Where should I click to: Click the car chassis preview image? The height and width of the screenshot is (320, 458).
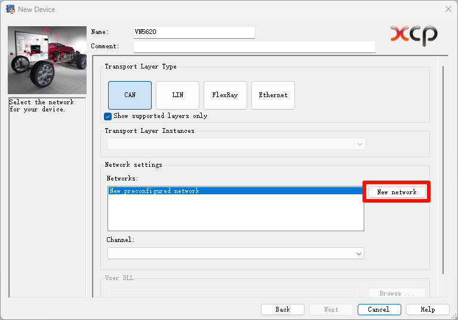click(47, 60)
